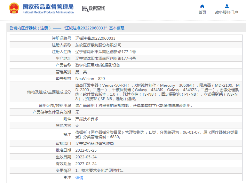Click the 附件 label
The image size is (246, 183).
[x=67, y=119]
